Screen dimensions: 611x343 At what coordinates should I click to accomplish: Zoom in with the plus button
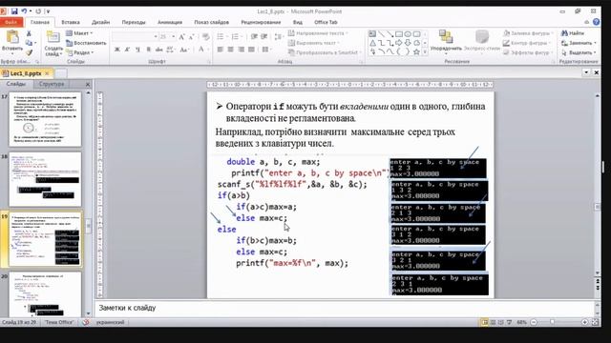584,322
